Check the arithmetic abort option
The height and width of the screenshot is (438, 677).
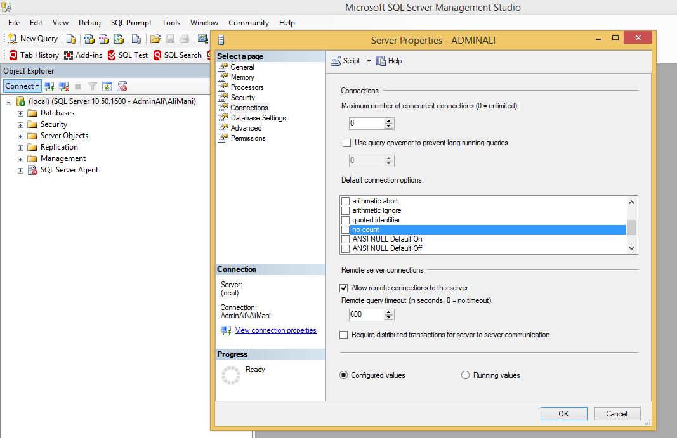pyautogui.click(x=345, y=201)
